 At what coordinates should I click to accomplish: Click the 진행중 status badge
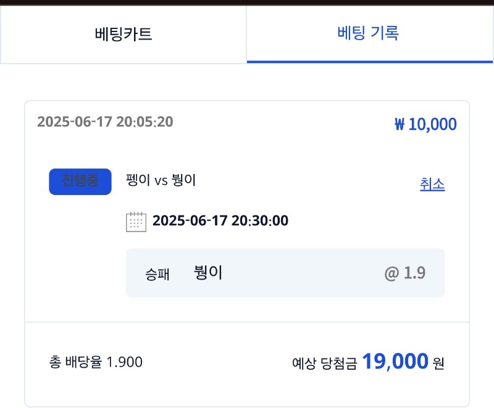tap(80, 181)
